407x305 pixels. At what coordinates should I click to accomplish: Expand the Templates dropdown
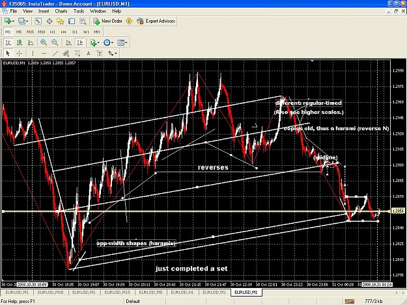pyautogui.click(x=126, y=42)
